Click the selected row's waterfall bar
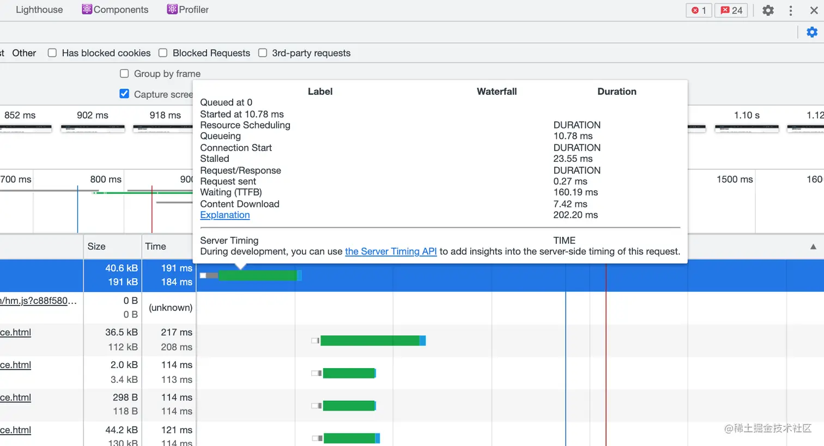 (x=251, y=276)
